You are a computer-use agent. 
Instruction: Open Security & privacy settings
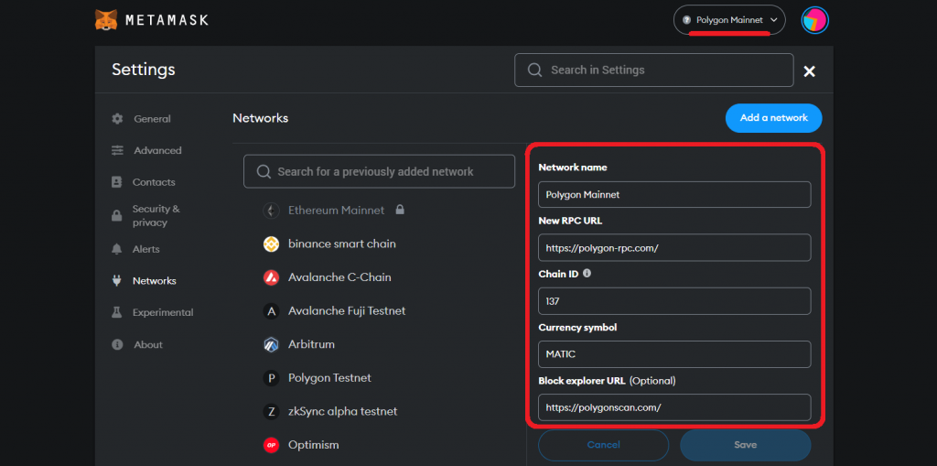(155, 215)
